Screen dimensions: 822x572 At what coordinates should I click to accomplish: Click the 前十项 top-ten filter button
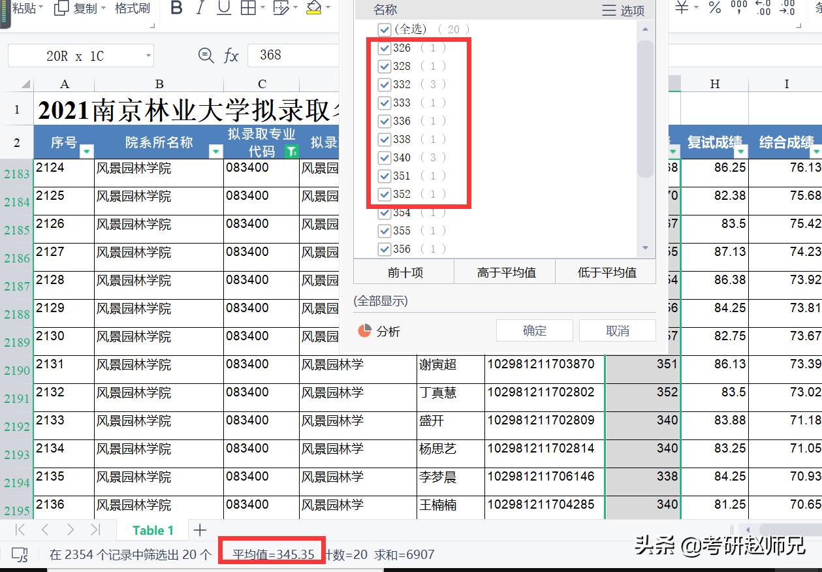pos(404,272)
